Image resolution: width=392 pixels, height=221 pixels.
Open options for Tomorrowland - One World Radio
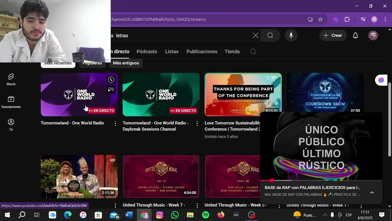(115, 123)
